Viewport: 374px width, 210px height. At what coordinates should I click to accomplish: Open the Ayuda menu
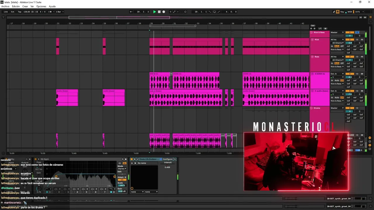coord(52,6)
